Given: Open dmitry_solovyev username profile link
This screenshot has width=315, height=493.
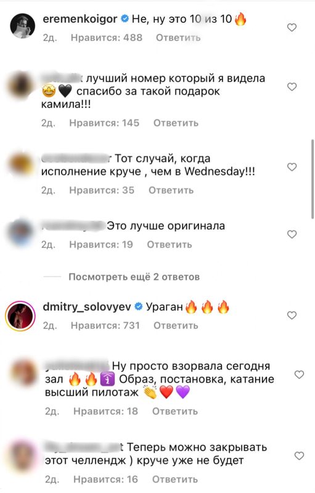Looking at the screenshot, I should pyautogui.click(x=87, y=306).
